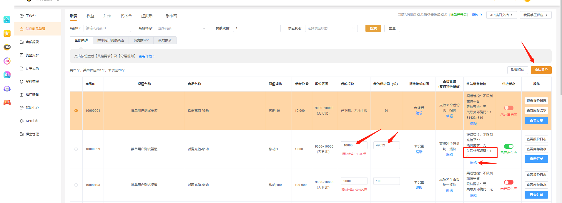This screenshot has height=203, width=562.
Task: Expand the 供应状态 dropdown
Action: tap(331, 28)
